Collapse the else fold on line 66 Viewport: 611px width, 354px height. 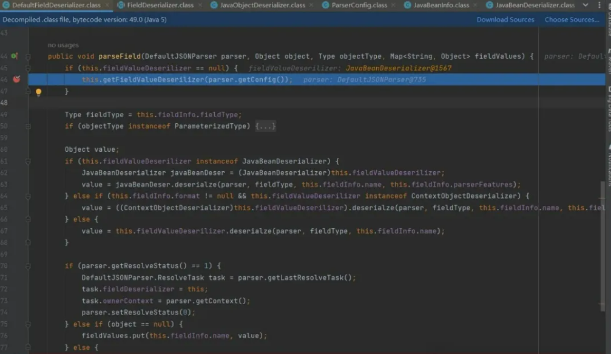[x=28, y=219]
